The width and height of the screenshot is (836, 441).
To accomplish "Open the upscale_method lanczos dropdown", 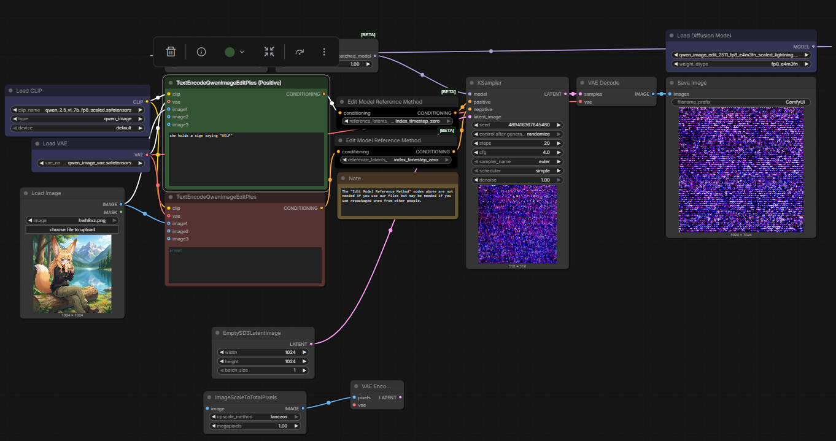I will click(x=255, y=416).
